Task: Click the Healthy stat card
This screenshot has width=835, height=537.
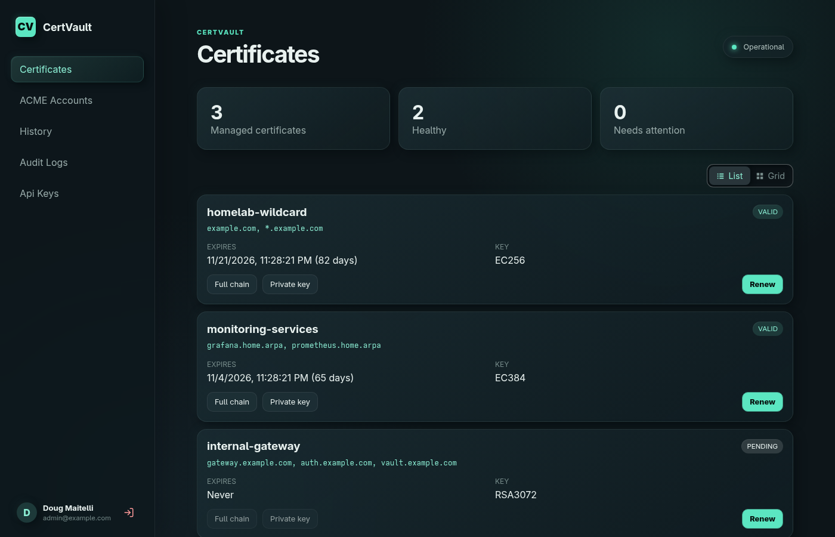Action: (495, 119)
